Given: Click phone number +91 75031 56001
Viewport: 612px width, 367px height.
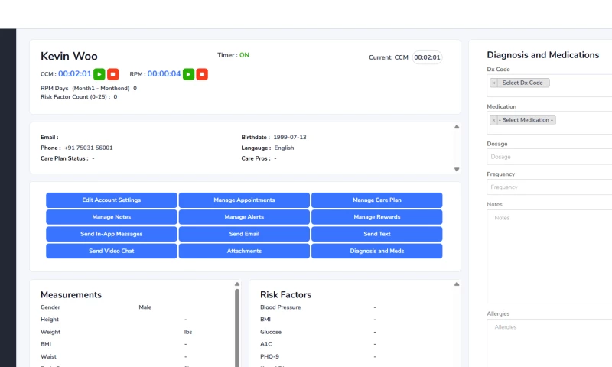Looking at the screenshot, I should coord(88,148).
